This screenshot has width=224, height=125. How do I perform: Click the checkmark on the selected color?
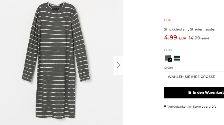(x=170, y=60)
